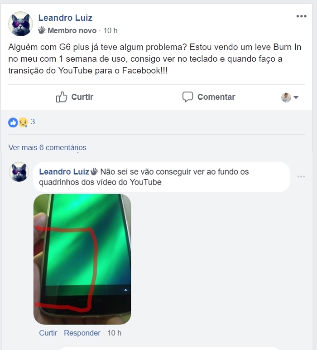Image resolution: width=317 pixels, height=350 pixels.
Task: Open the blue like reaction icon
Action: pyautogui.click(x=13, y=122)
